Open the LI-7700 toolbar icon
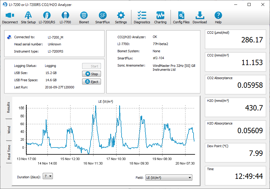 pos(65,18)
